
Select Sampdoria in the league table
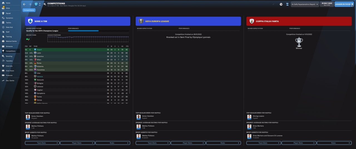(77, 93)
